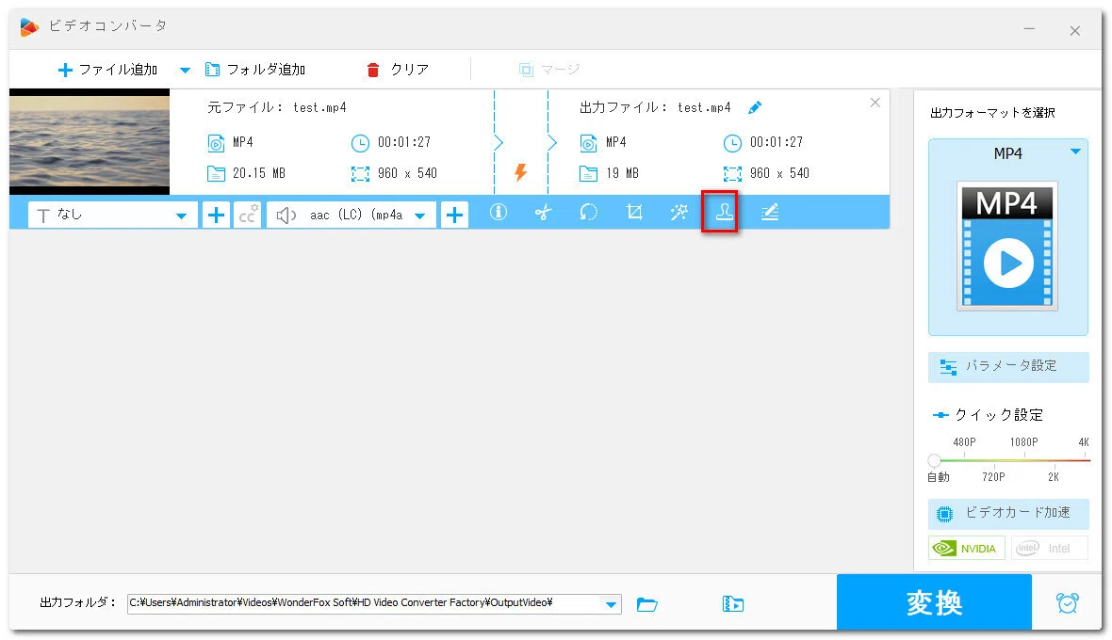Screen dimensions: 1112x640
Task: Click the orange lightning bolt icon
Action: (520, 172)
